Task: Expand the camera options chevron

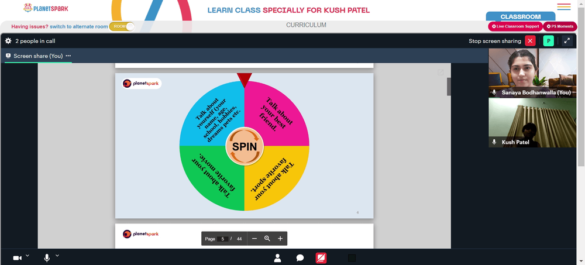Action: click(27, 256)
